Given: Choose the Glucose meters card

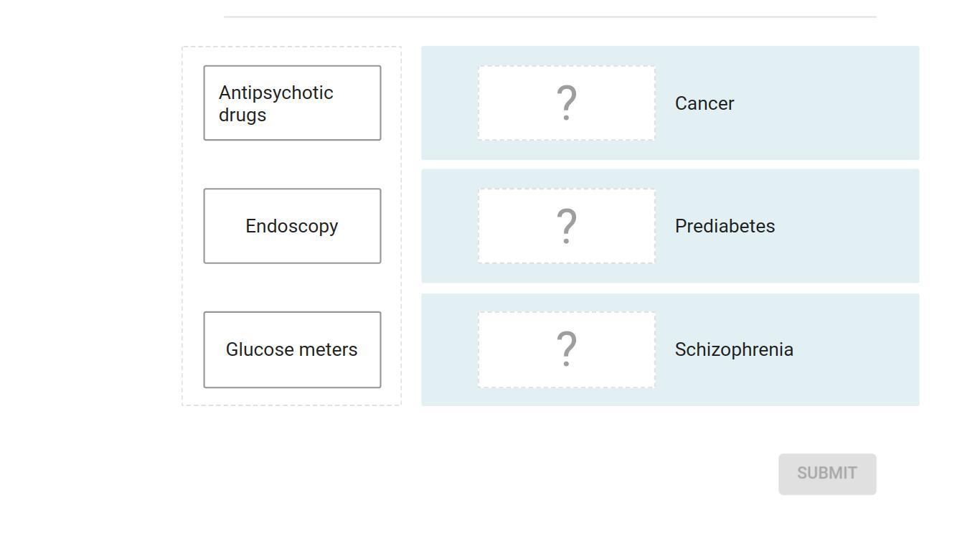Looking at the screenshot, I should [x=292, y=349].
